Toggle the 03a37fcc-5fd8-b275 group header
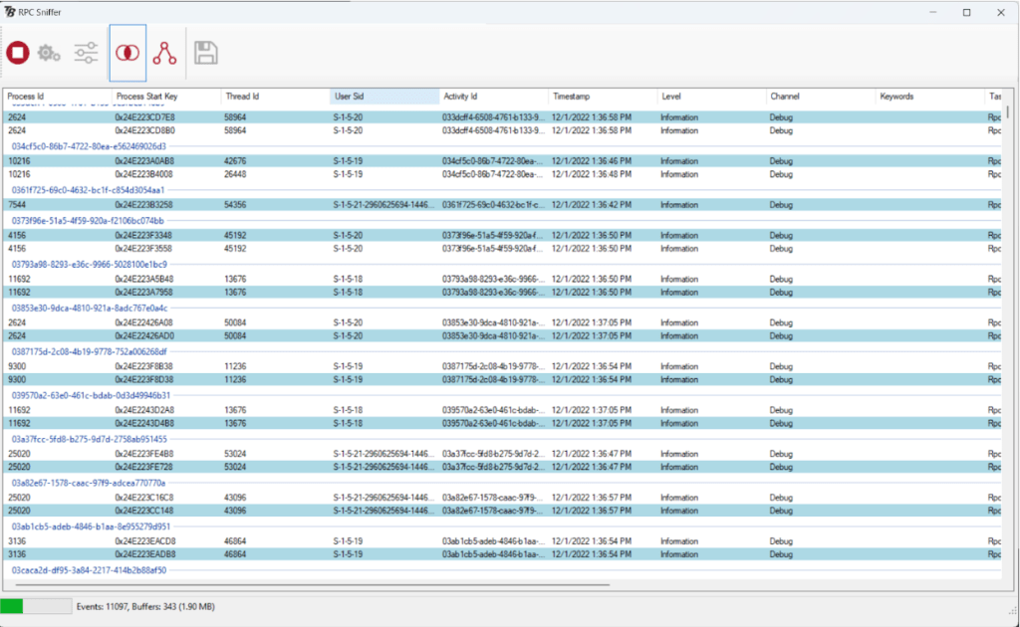Screen dimensions: 1020x627 click(89, 438)
